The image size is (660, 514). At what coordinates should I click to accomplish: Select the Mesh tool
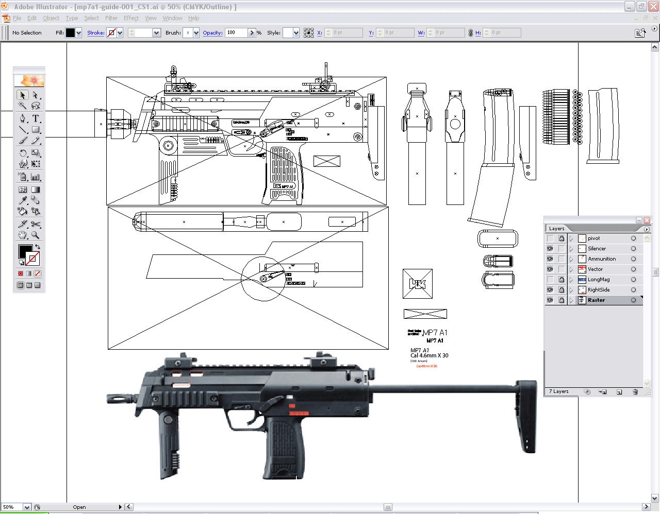tap(23, 190)
